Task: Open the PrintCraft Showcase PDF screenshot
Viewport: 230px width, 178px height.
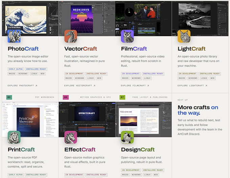Action: pos(30,119)
